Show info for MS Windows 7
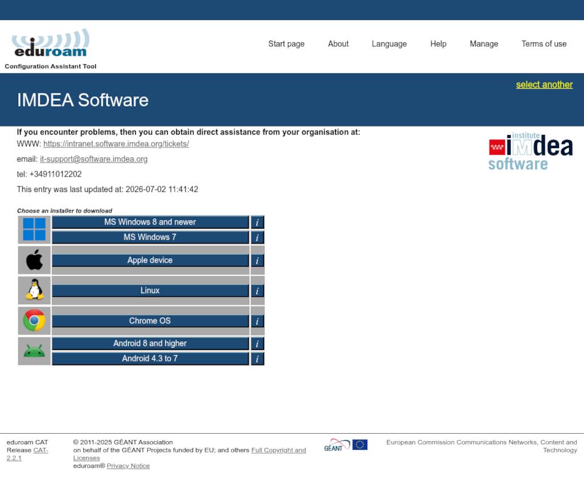This screenshot has width=584, height=477. (x=257, y=238)
